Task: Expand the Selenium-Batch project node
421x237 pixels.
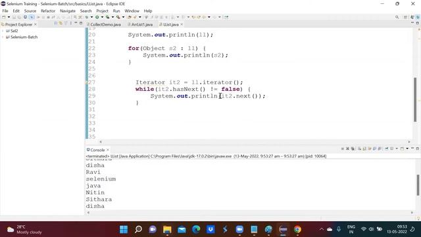Action: tap(3, 37)
